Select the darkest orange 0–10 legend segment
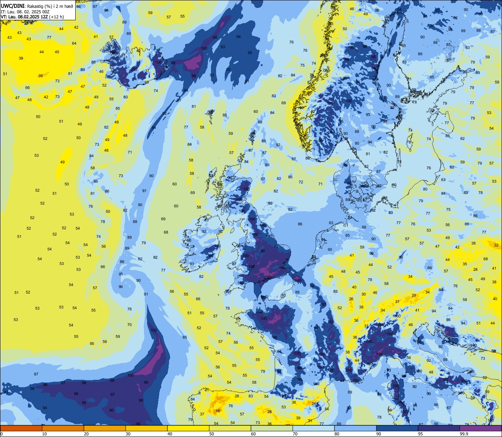 pos(21,428)
